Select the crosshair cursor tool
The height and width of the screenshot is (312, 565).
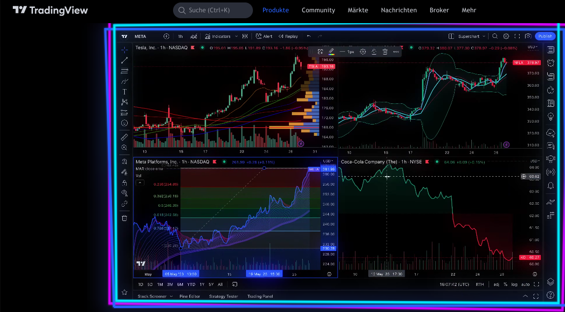(124, 49)
